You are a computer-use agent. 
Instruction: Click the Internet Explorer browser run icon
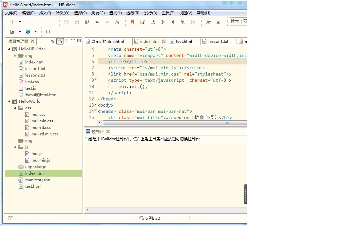tap(28, 32)
